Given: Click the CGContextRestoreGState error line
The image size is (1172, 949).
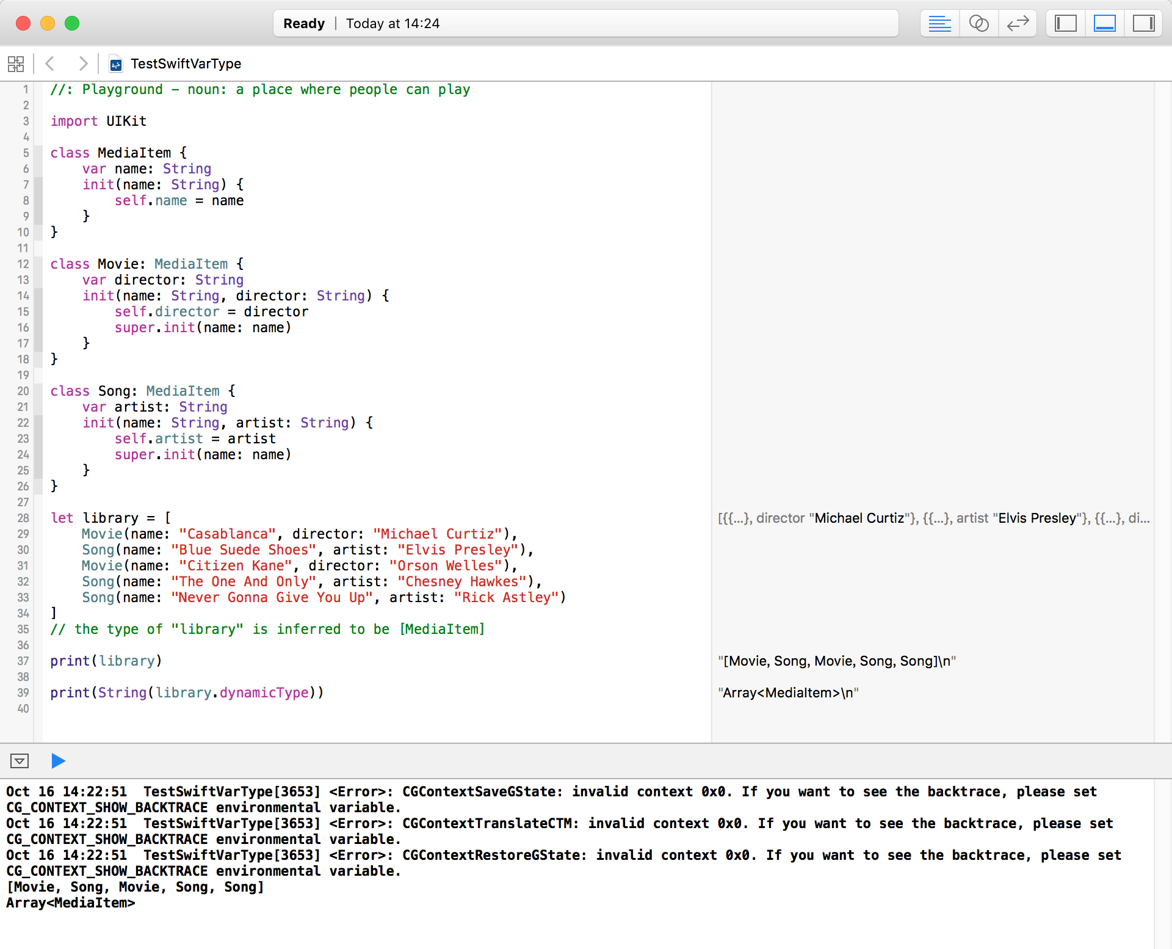Looking at the screenshot, I should click(x=564, y=863).
